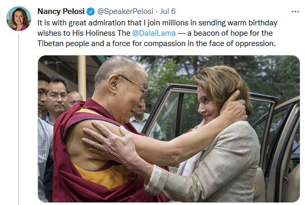The image size is (305, 205).
Task: Open the Jul 6 tweet timestamp
Action: (167, 11)
